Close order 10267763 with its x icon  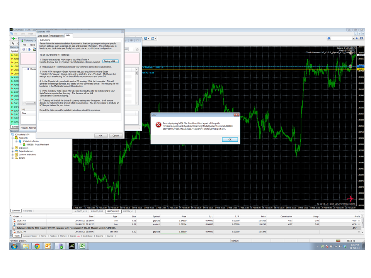pyautogui.click(x=359, y=220)
